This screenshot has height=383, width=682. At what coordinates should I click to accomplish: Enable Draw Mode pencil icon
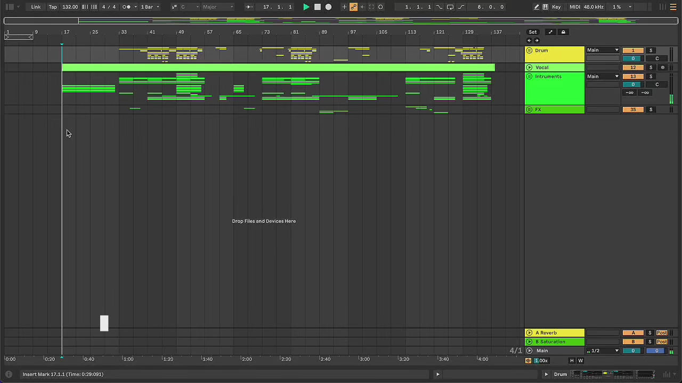tap(537, 7)
